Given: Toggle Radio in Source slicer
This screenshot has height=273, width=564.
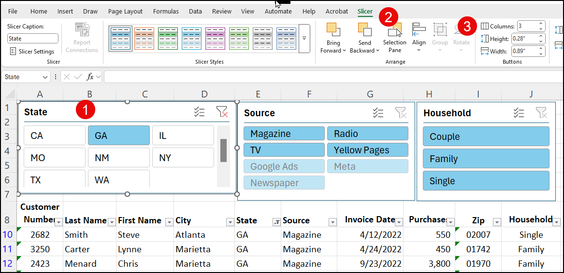Looking at the screenshot, I should (x=368, y=134).
